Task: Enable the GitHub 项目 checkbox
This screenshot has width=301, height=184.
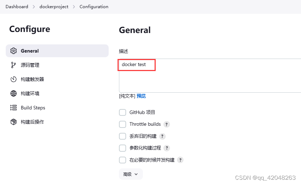Action: pyautogui.click(x=123, y=112)
